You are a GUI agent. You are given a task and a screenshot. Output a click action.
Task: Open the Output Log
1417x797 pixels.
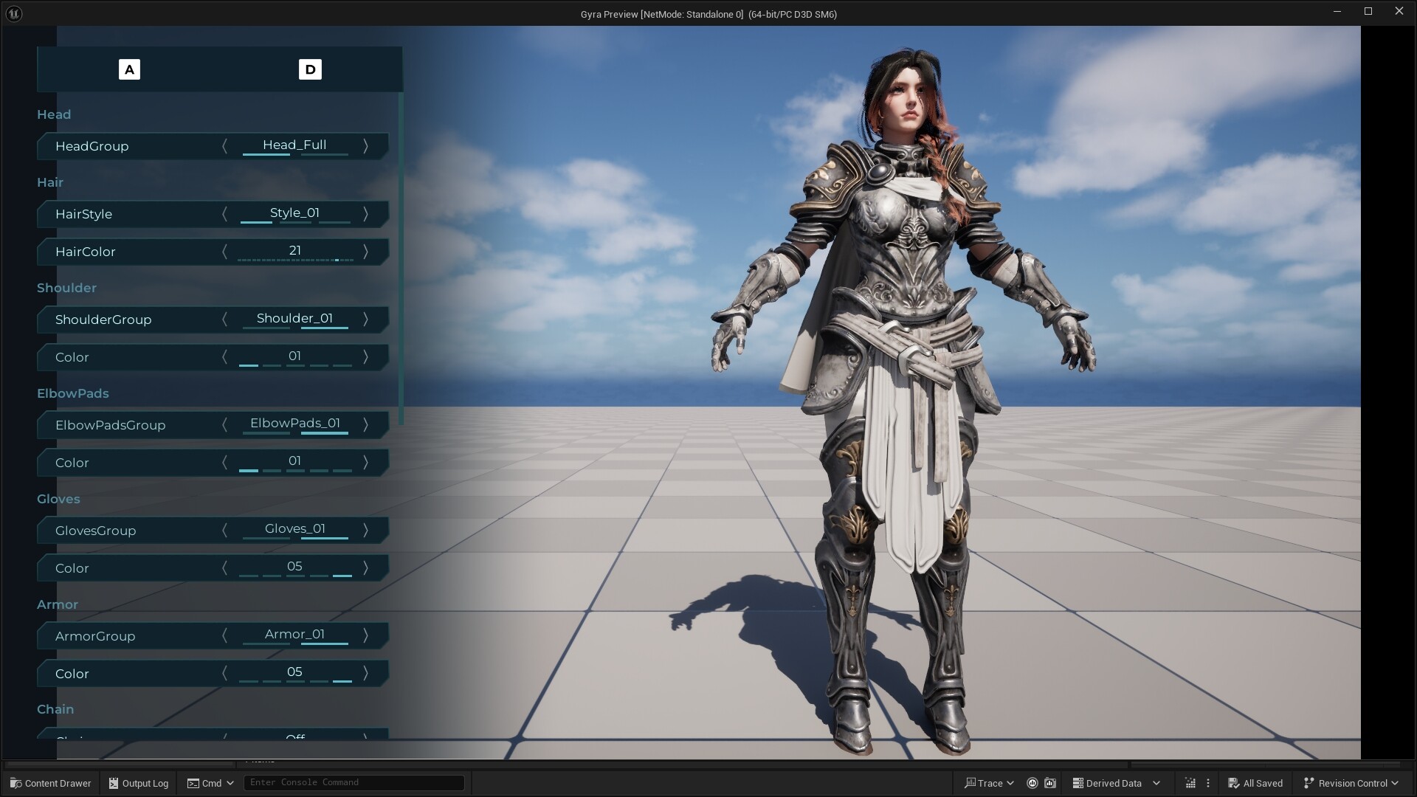[137, 783]
